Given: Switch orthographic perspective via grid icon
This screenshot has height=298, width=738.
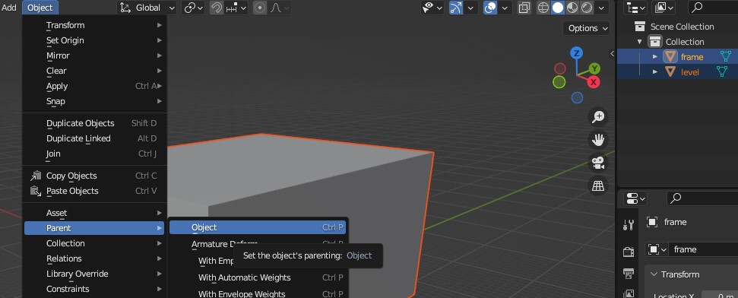Looking at the screenshot, I should (598, 186).
